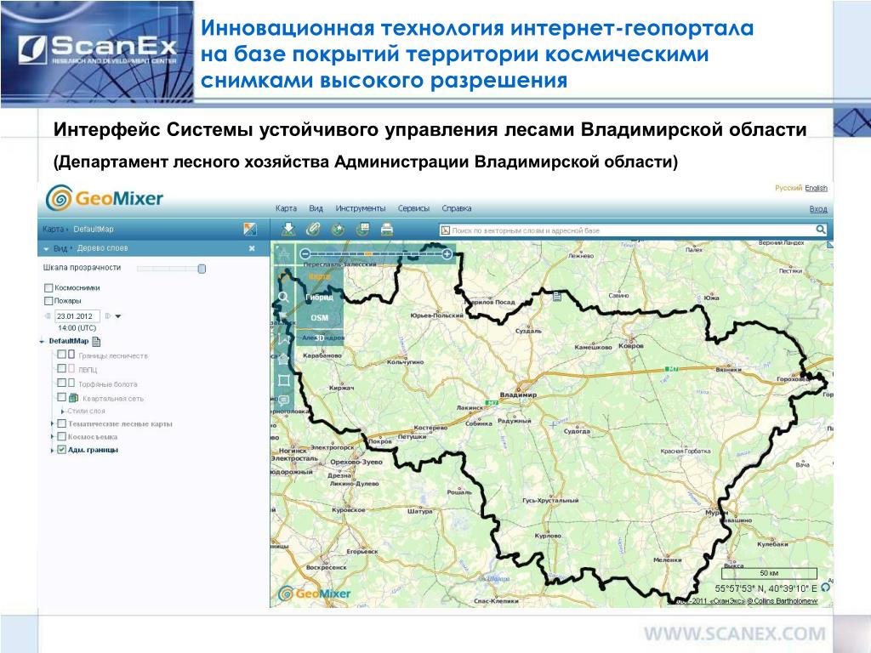This screenshot has height=653, width=871.
Task: Click the style icon of Границы лесничеств
Action: 71,355
